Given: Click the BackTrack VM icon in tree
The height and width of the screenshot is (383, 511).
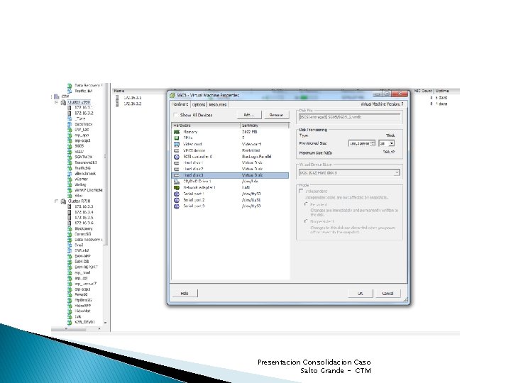Looking at the screenshot, I should point(70,124).
